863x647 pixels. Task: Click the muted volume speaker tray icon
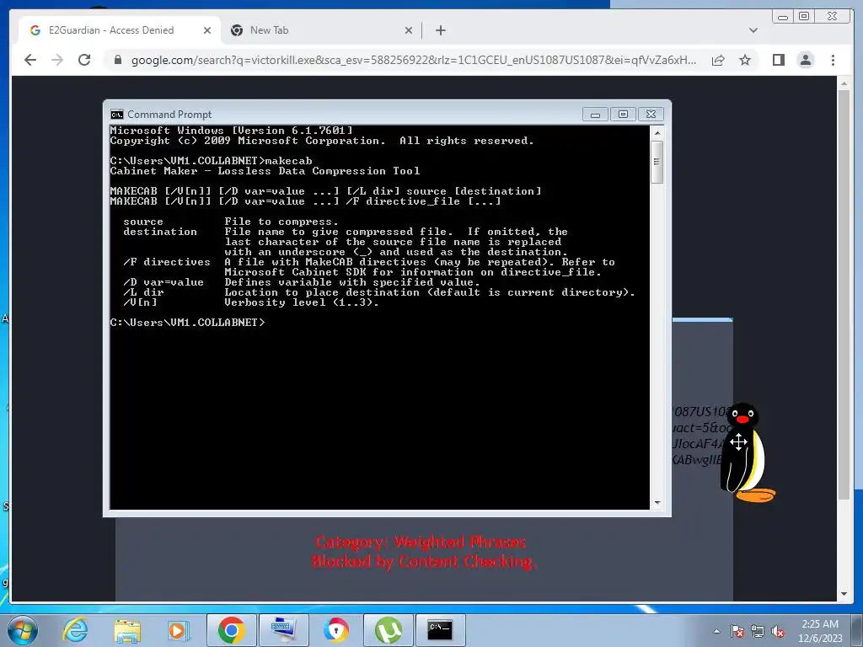pyautogui.click(x=778, y=631)
